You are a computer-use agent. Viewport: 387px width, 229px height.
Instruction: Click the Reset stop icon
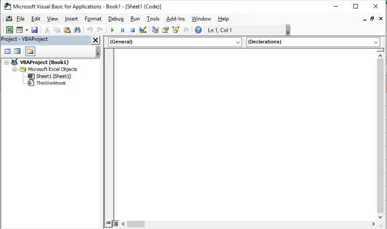click(x=133, y=30)
